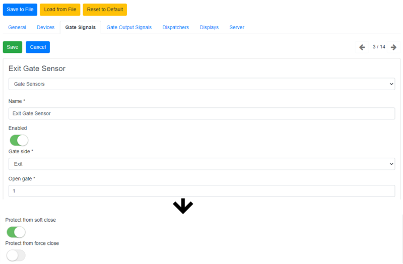Screen dimensions: 403x264
Task: Go to the previous gate signal arrow
Action: [x=362, y=47]
